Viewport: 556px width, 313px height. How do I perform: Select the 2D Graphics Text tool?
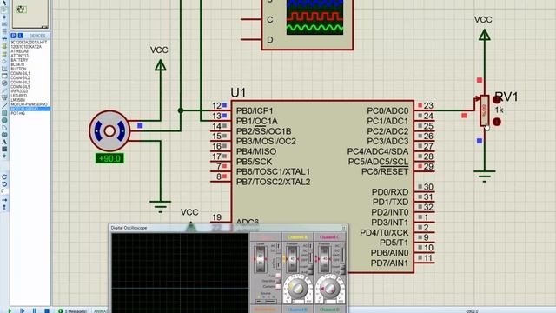(x=4, y=142)
